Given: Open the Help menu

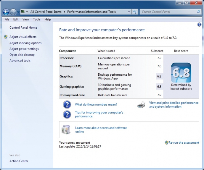Looking at the screenshot, I should click(x=48, y=19).
